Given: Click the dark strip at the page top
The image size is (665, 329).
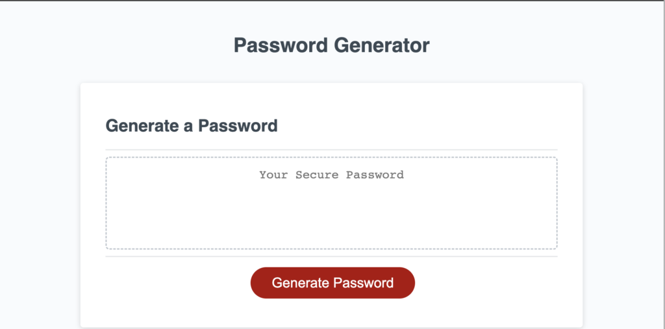Looking at the screenshot, I should pyautogui.click(x=332, y=1).
